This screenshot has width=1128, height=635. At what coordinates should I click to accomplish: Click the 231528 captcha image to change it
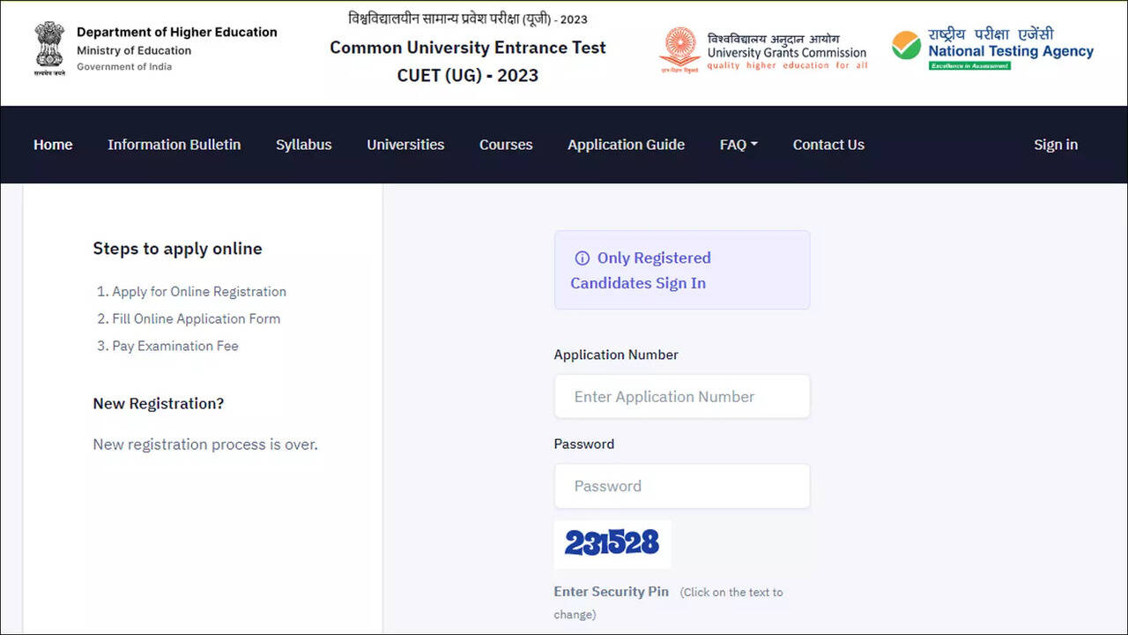click(x=612, y=543)
